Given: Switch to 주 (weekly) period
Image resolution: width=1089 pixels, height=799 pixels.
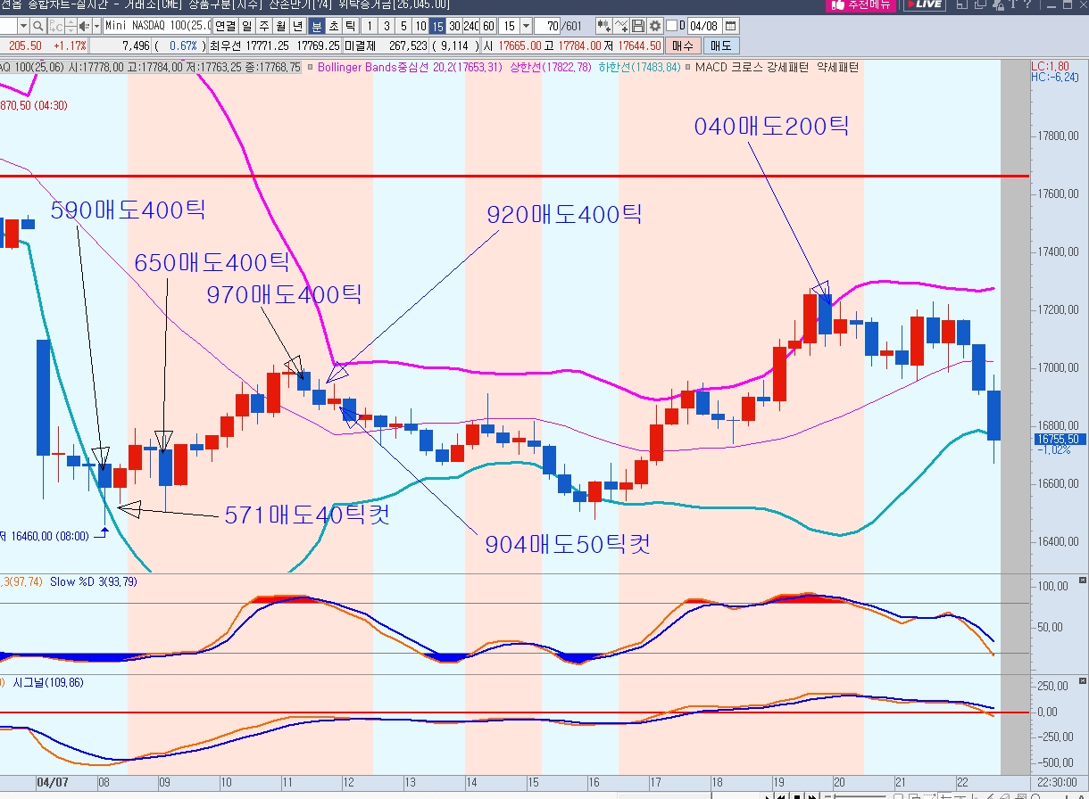Looking at the screenshot, I should 263,26.
